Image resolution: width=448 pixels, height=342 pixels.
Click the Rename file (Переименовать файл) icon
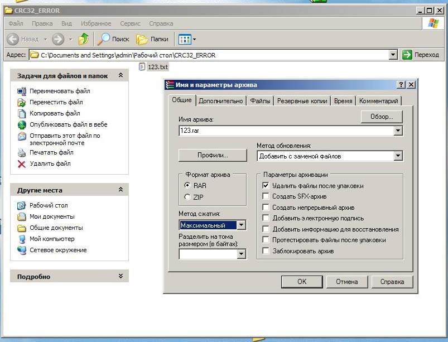pyautogui.click(x=22, y=91)
